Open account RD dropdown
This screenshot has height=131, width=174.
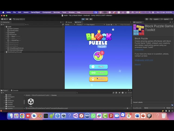pos(4,19)
